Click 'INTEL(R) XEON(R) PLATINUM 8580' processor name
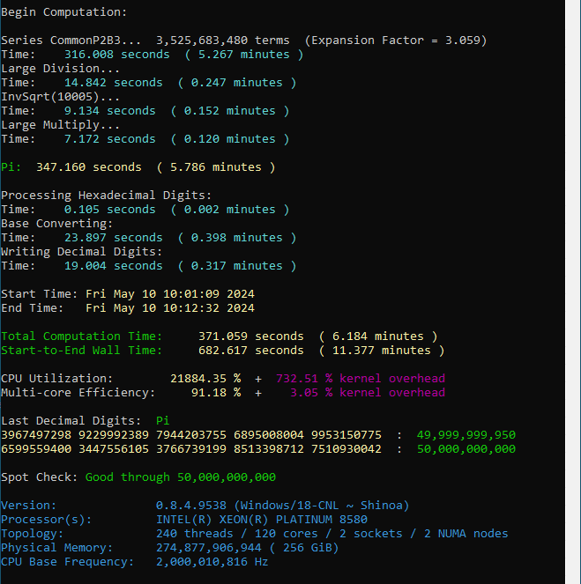This screenshot has width=581, height=584. [x=262, y=520]
